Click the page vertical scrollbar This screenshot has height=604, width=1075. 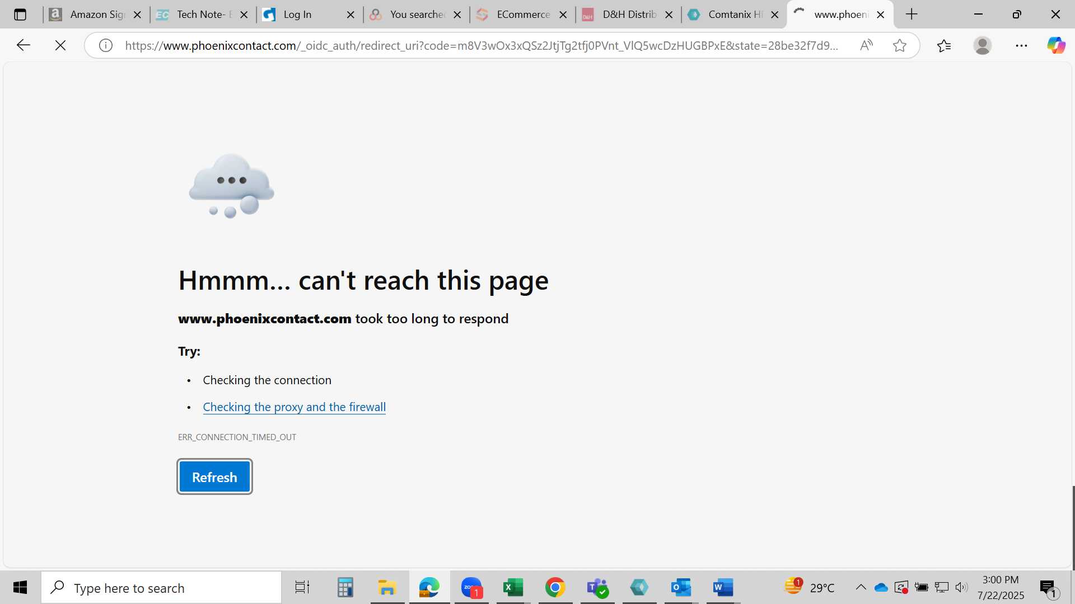pos(1073,527)
